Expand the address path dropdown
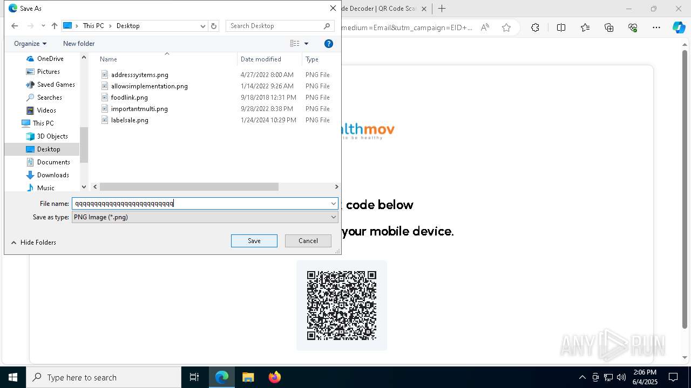Screen dimensions: 691x388 click(203, 26)
